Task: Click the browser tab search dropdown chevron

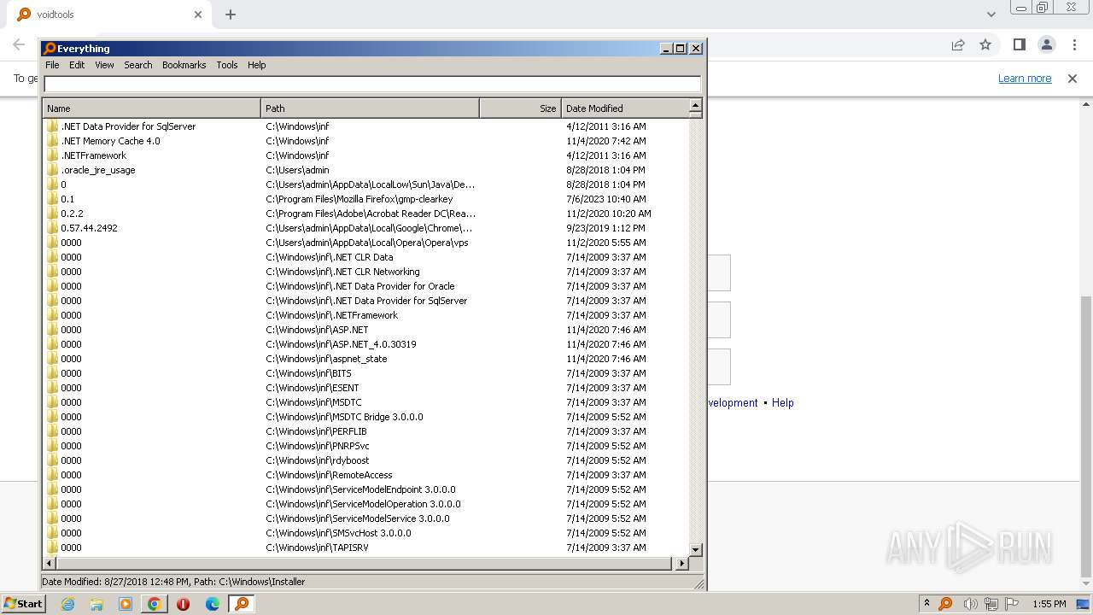Action: coord(991,15)
